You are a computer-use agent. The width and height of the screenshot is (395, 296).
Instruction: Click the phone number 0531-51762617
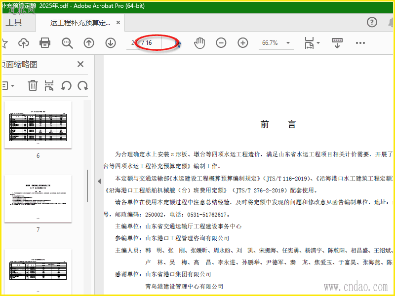(x=206, y=215)
